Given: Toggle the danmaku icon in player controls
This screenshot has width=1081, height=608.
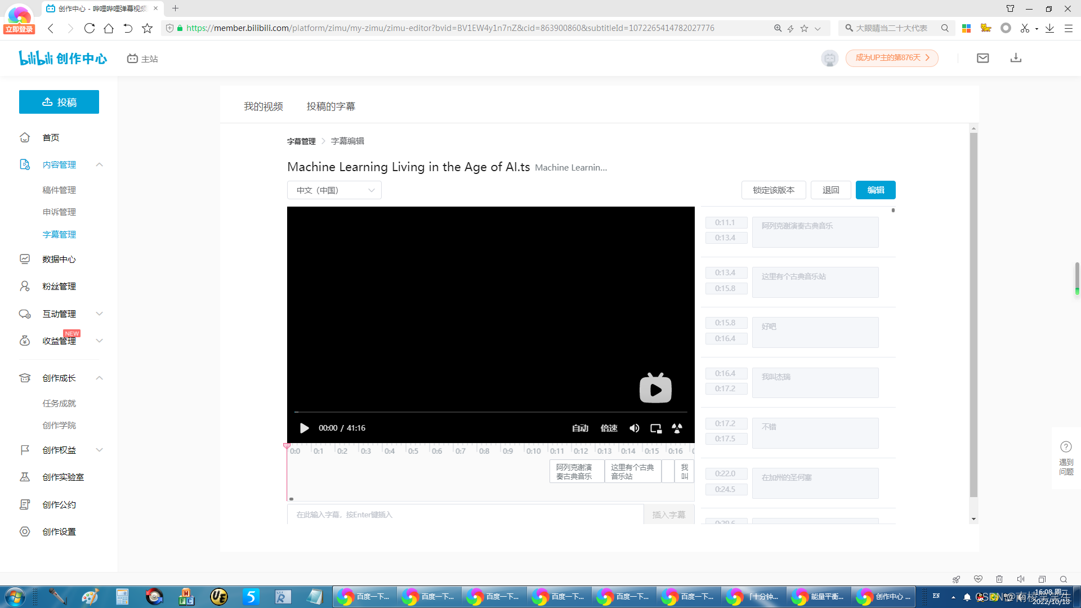Looking at the screenshot, I should pos(677,428).
